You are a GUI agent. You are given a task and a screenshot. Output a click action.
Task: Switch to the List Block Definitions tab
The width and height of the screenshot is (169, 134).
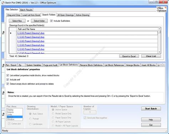click(69, 65)
